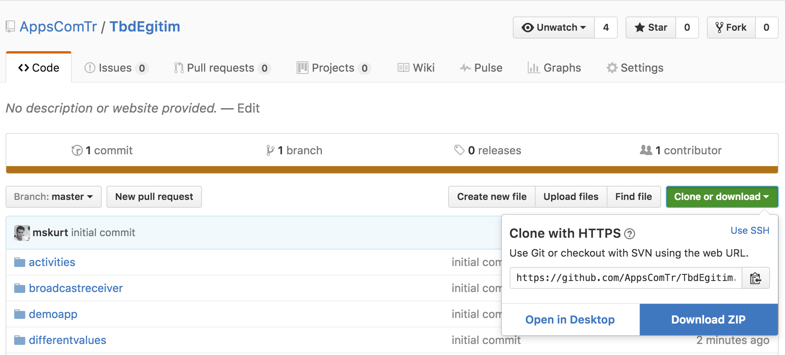Click the stargazers count beside Star
Viewport: 785px width, 355px height.
[687, 28]
